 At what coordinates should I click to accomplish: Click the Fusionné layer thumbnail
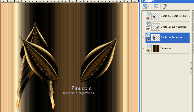[156, 49]
